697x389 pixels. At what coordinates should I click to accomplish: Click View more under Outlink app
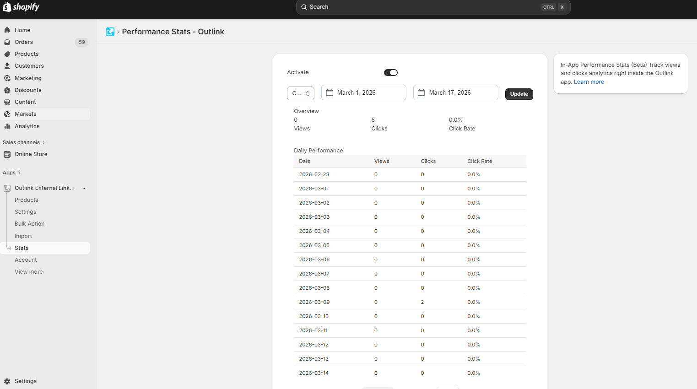tap(28, 272)
